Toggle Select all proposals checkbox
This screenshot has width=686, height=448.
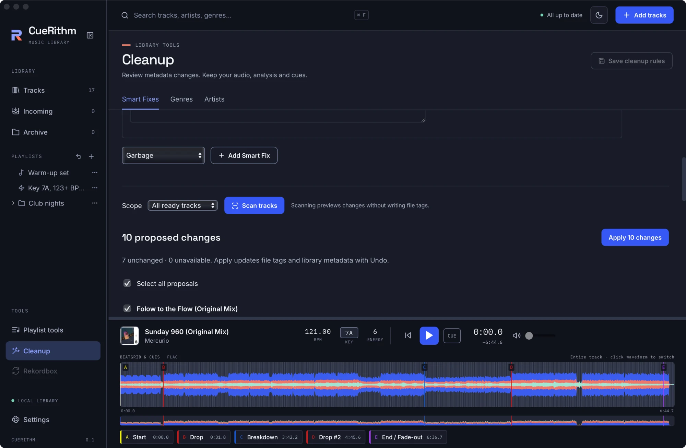click(x=127, y=283)
